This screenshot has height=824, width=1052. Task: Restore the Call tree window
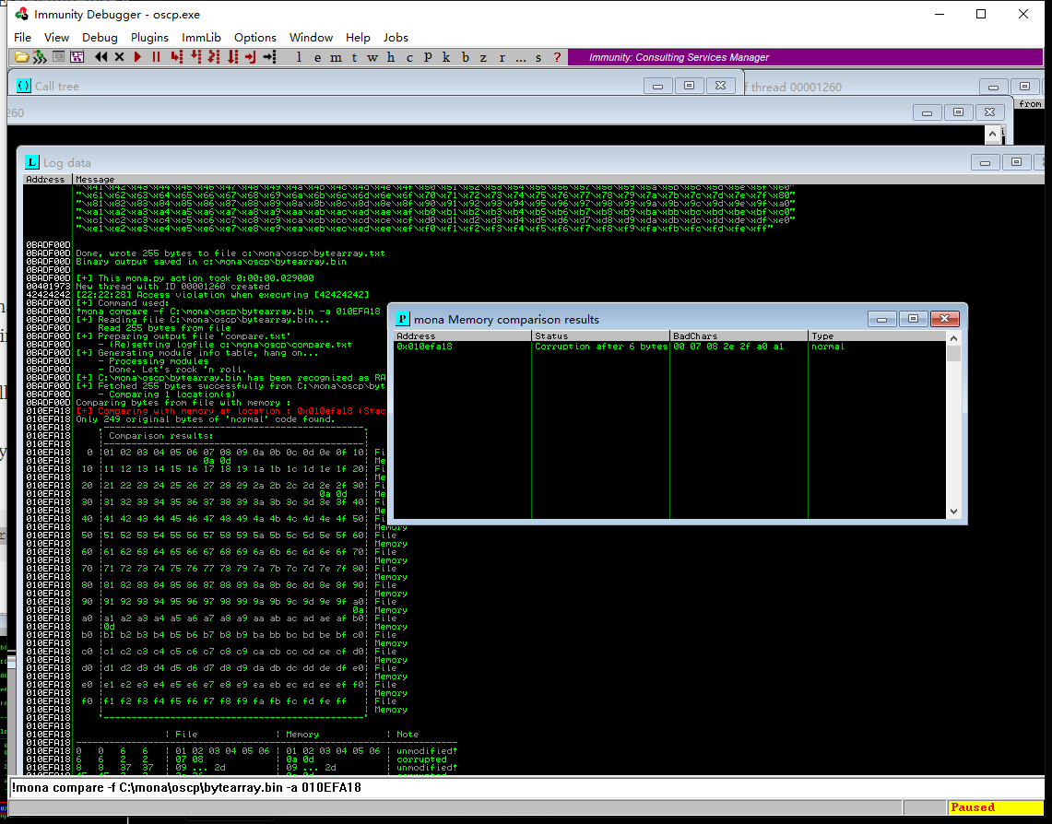tap(689, 86)
